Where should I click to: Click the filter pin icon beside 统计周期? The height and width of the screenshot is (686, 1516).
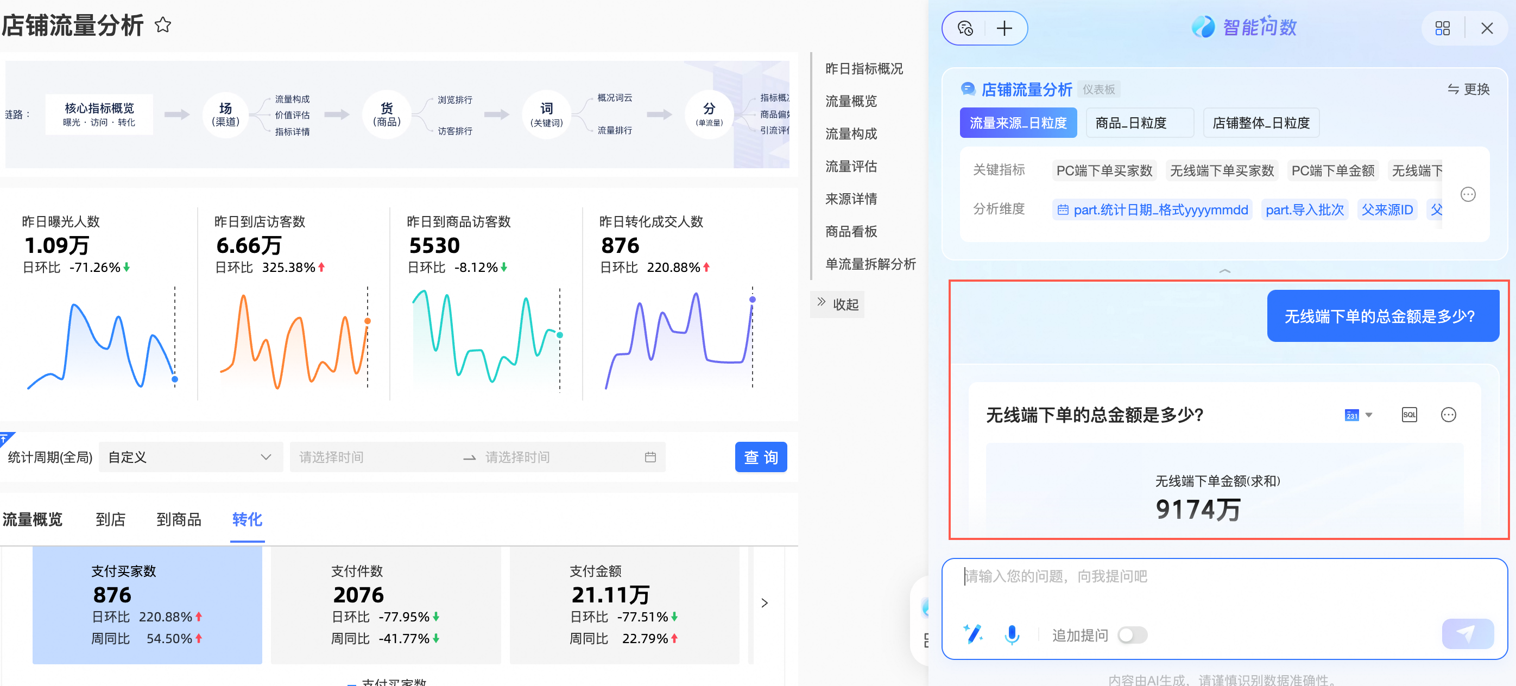(6, 439)
